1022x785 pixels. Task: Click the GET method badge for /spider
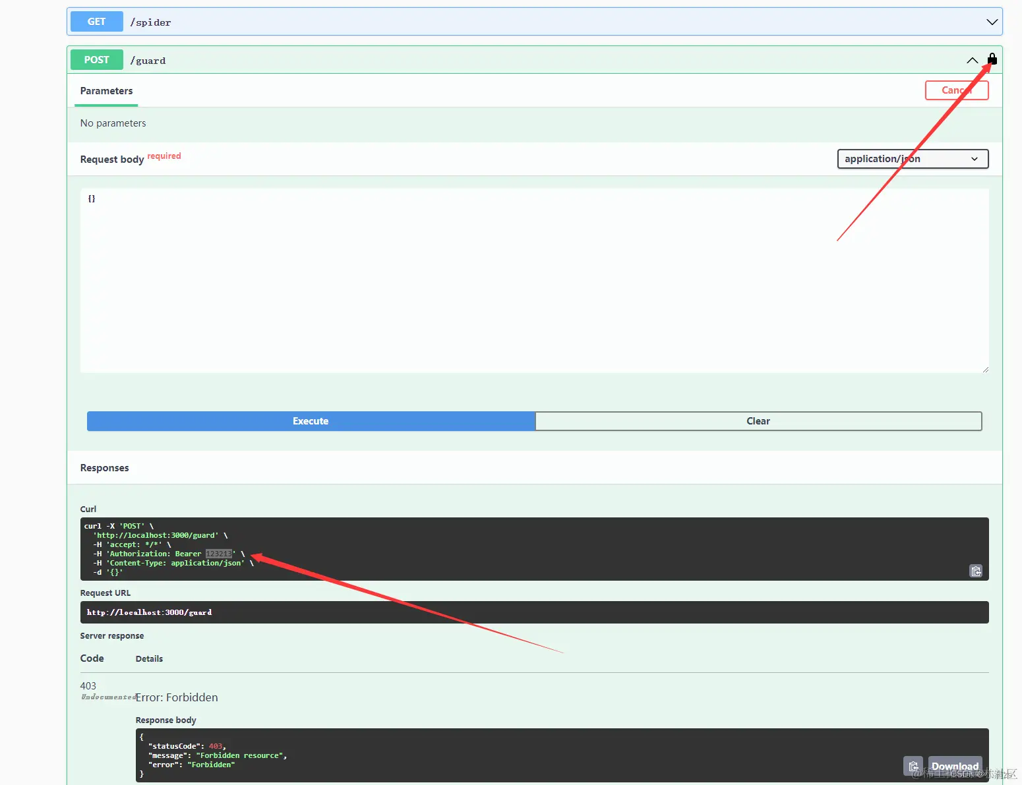(96, 22)
